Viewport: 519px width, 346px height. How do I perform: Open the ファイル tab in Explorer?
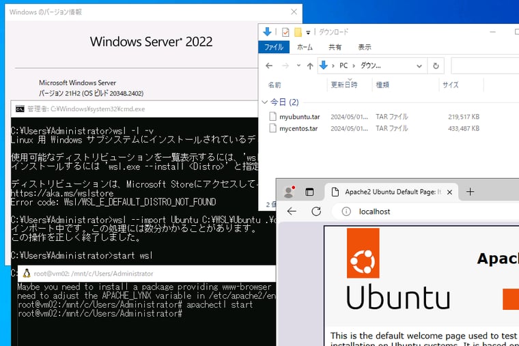coord(273,47)
